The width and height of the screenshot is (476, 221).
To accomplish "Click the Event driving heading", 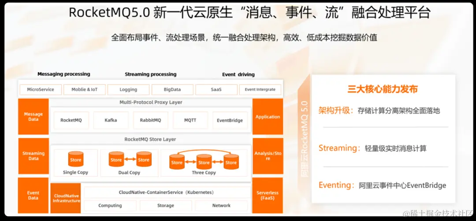I will (x=238, y=74).
